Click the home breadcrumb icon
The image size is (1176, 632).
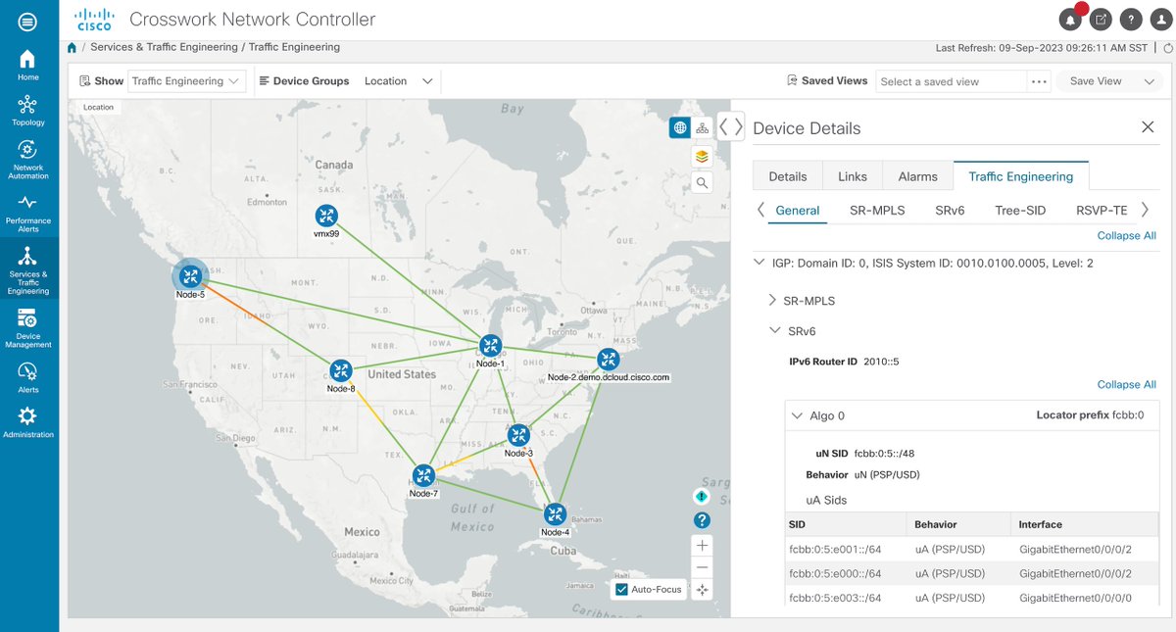coord(73,47)
